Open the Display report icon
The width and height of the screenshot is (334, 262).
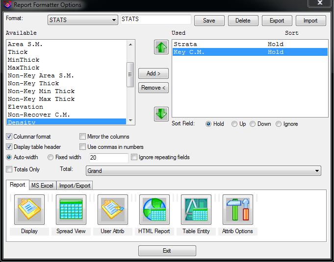click(x=29, y=210)
